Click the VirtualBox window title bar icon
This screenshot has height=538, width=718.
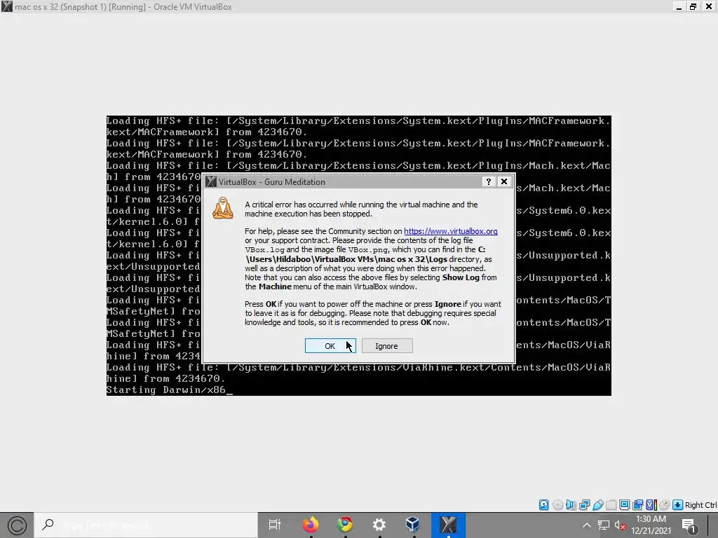click(7, 6)
